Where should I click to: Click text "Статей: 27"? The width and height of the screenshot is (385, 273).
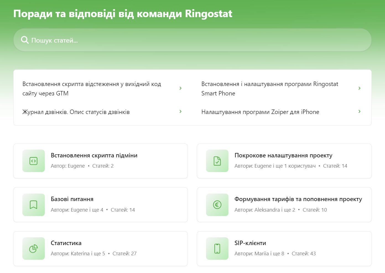pos(124,254)
